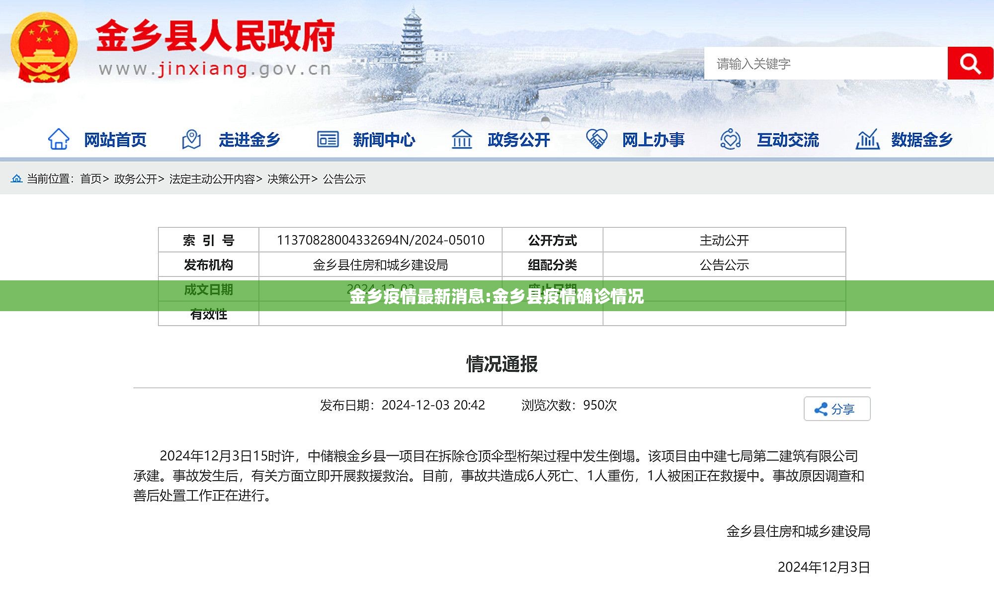Click the 发布日期 2024-12-03 20:42 text
The width and height of the screenshot is (994, 592).
pos(403,405)
